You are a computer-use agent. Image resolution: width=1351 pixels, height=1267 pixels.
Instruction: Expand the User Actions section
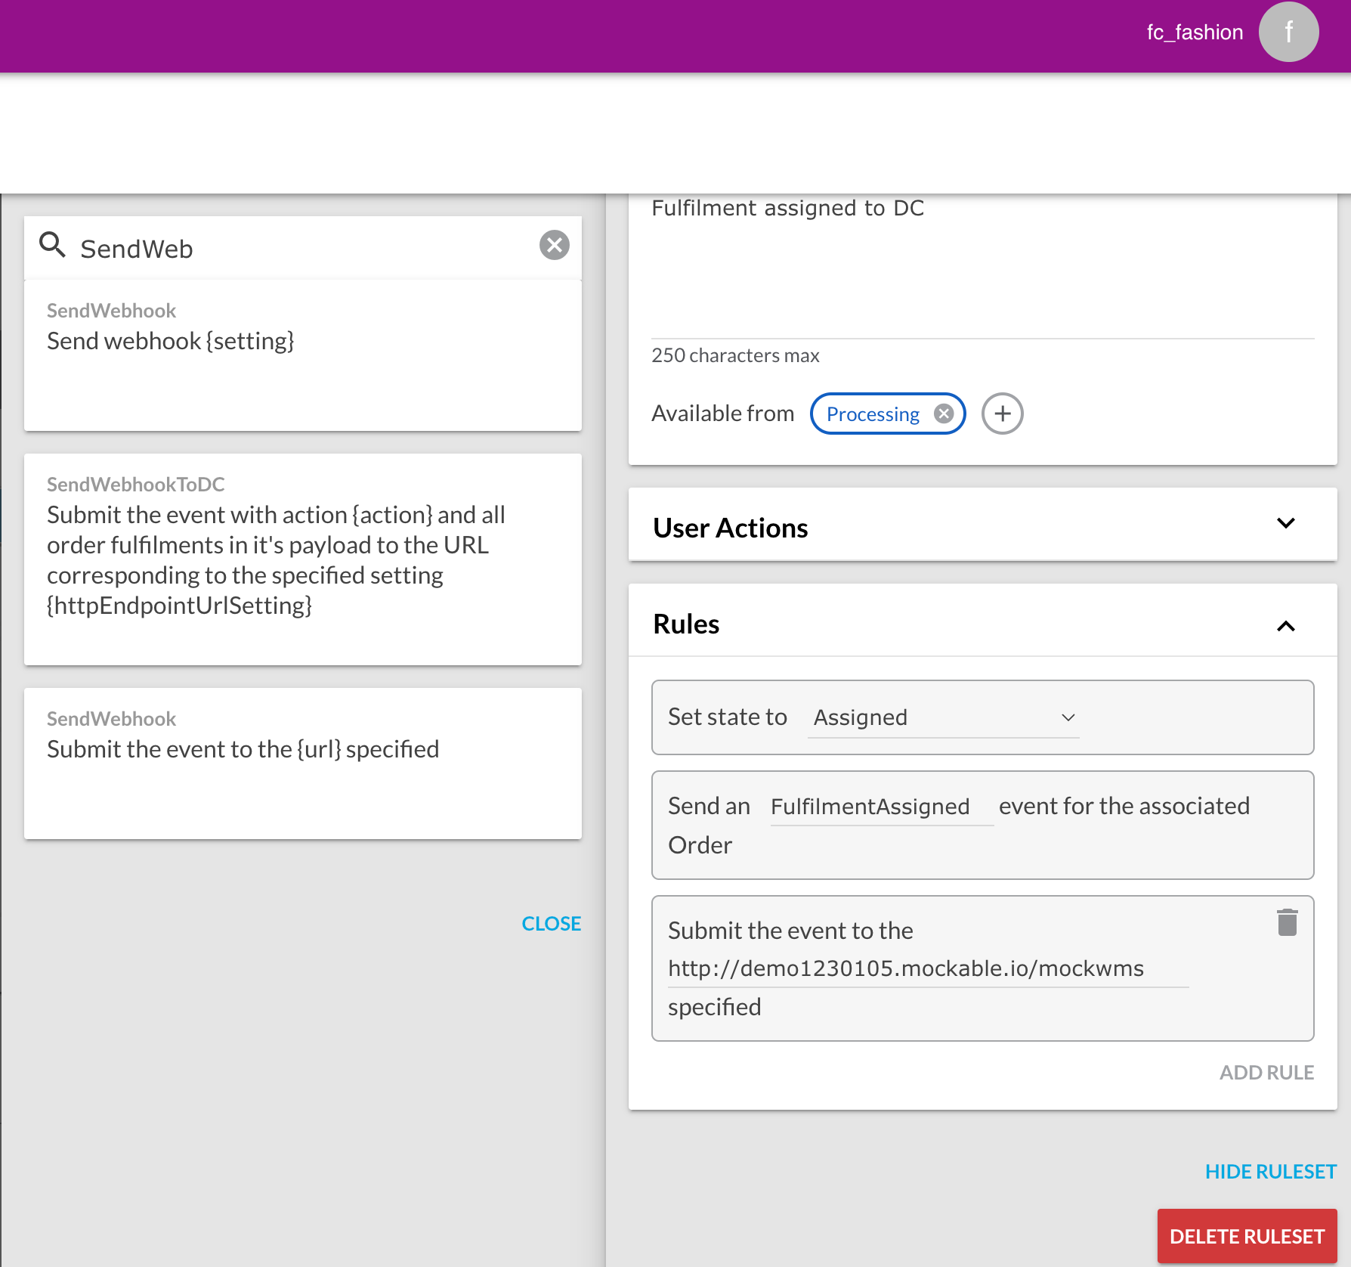1285,524
